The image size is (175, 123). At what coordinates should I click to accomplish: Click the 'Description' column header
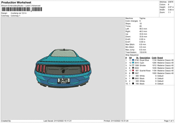145,58
